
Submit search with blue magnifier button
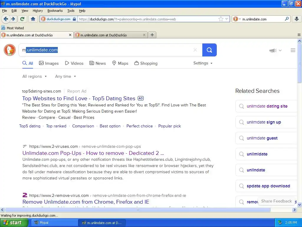[209, 50]
